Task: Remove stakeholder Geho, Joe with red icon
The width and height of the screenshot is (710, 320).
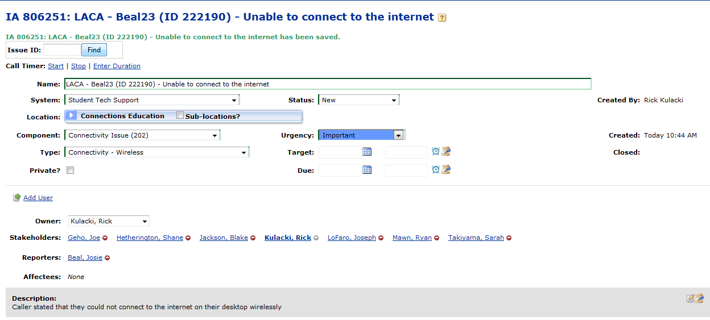Action: 105,238
